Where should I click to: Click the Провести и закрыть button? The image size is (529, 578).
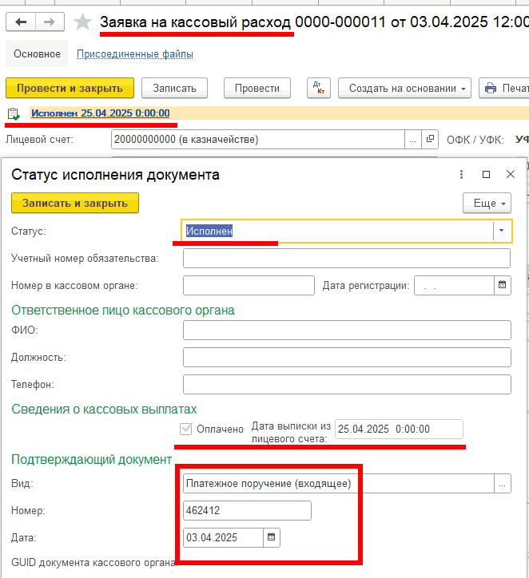(x=70, y=88)
